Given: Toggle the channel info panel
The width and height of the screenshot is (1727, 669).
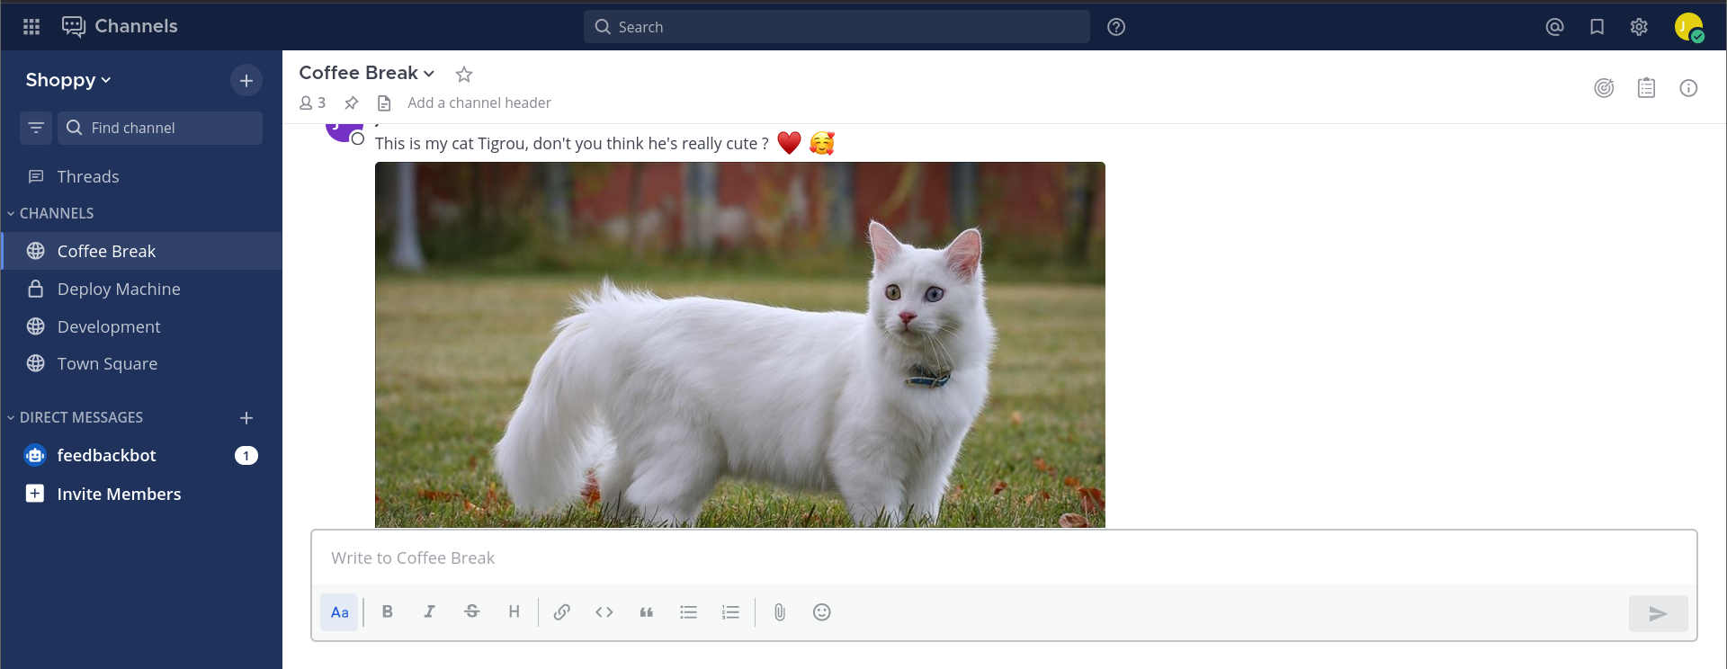Looking at the screenshot, I should tap(1688, 88).
